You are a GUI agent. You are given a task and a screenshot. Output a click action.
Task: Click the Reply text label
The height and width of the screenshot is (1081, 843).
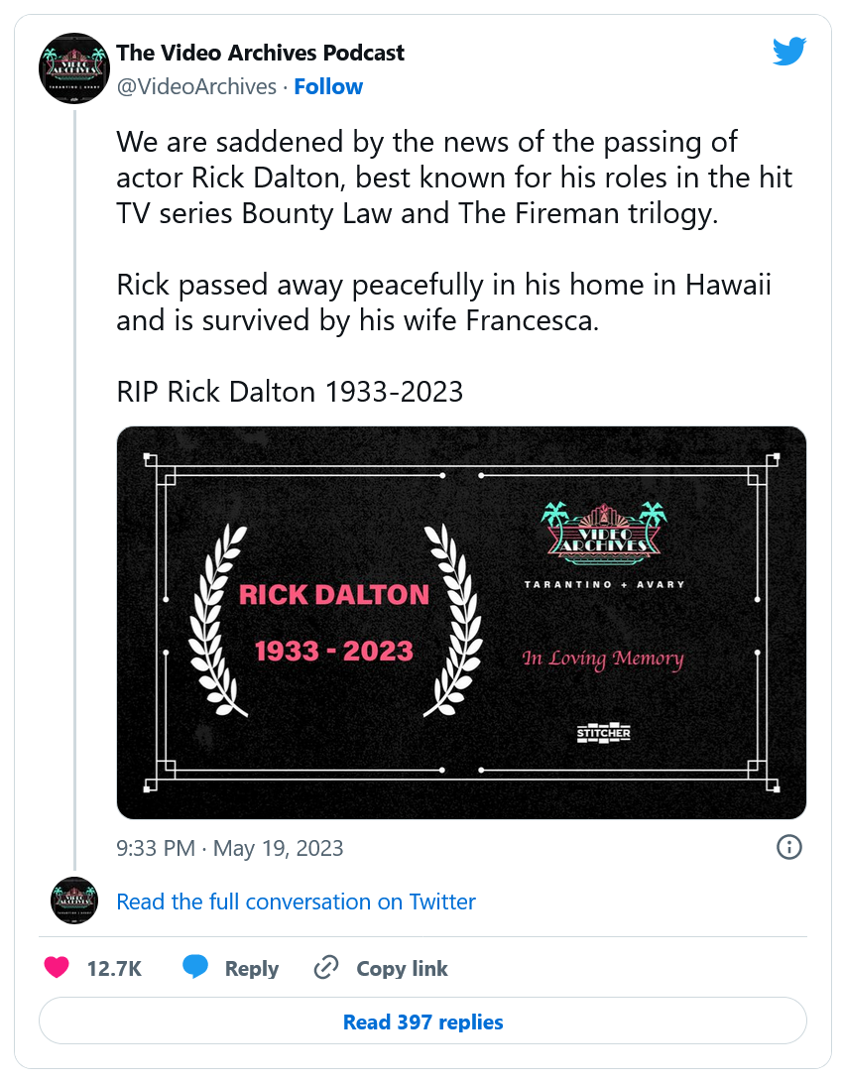click(251, 969)
